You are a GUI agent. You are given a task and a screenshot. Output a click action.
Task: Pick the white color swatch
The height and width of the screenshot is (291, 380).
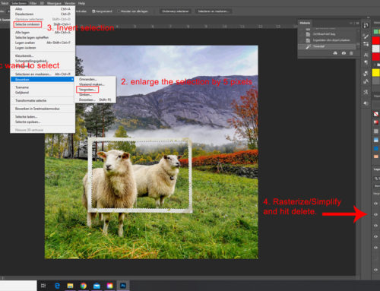click(376, 49)
